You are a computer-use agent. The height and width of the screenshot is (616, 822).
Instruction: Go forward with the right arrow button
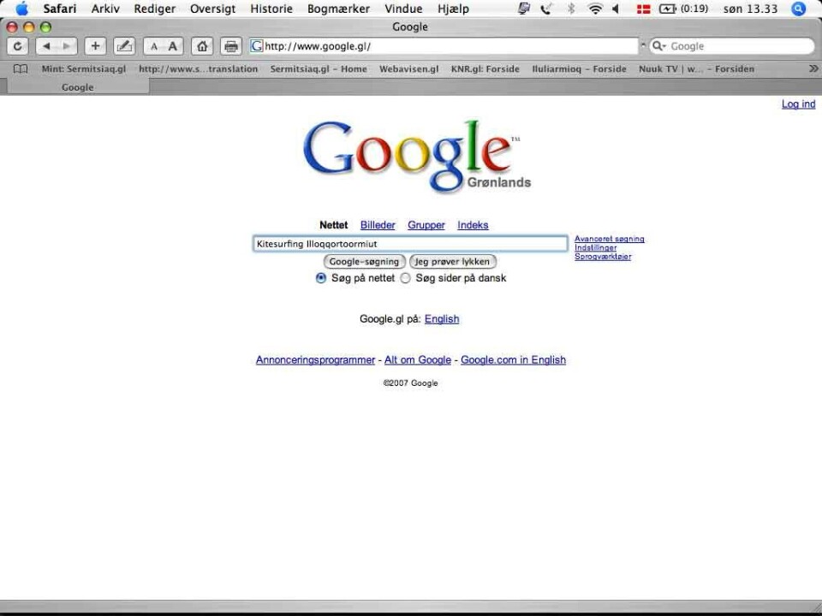coord(67,46)
